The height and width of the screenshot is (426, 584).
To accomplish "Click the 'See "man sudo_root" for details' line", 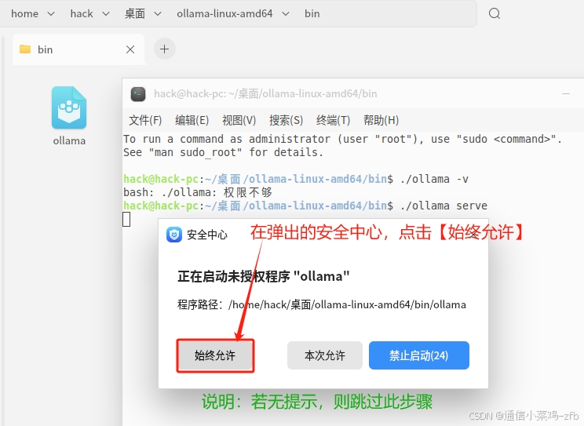I will click(223, 152).
